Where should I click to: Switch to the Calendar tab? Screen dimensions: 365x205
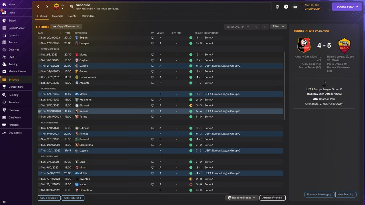tap(58, 16)
